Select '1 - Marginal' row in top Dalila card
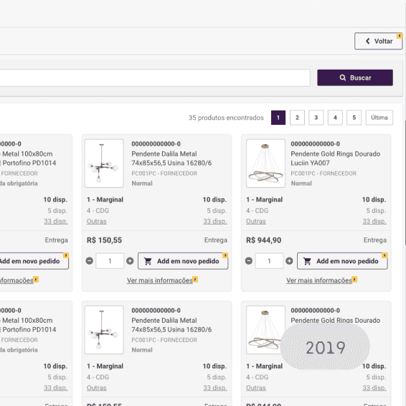 (x=156, y=199)
